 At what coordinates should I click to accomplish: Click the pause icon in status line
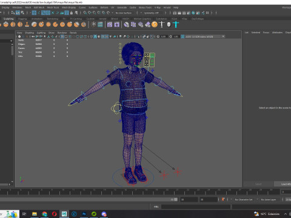point(207,13)
